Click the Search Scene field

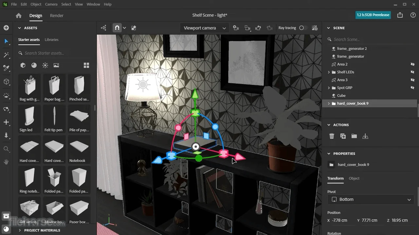pyautogui.click(x=370, y=39)
